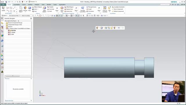Image resolution: width=186 pixels, height=105 pixels.
Task: Toggle the CRANK component checkbox
Action: point(9,32)
